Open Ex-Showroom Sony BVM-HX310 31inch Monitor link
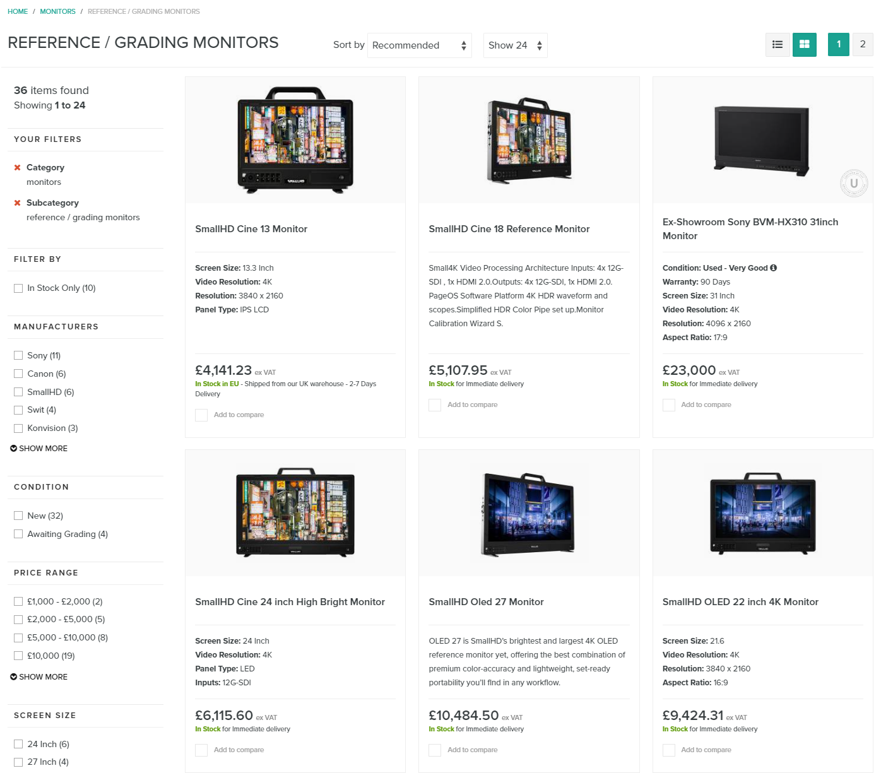881x773 pixels. click(x=750, y=229)
